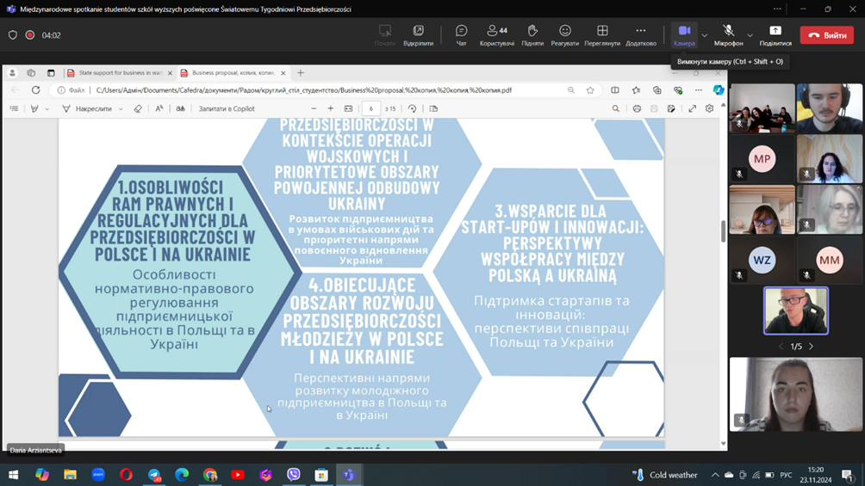
Task: Click the fit to width icon
Action: coord(348,109)
